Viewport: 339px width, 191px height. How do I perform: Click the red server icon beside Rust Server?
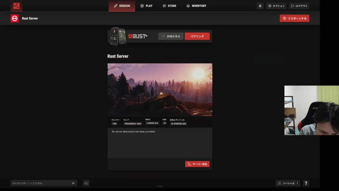[x=15, y=18]
